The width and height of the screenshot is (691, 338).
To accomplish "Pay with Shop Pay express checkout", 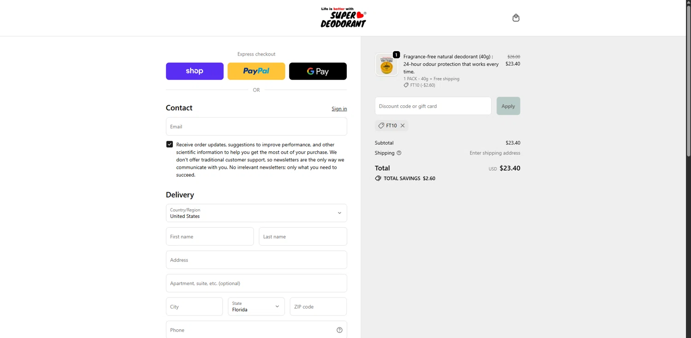I will click(194, 71).
